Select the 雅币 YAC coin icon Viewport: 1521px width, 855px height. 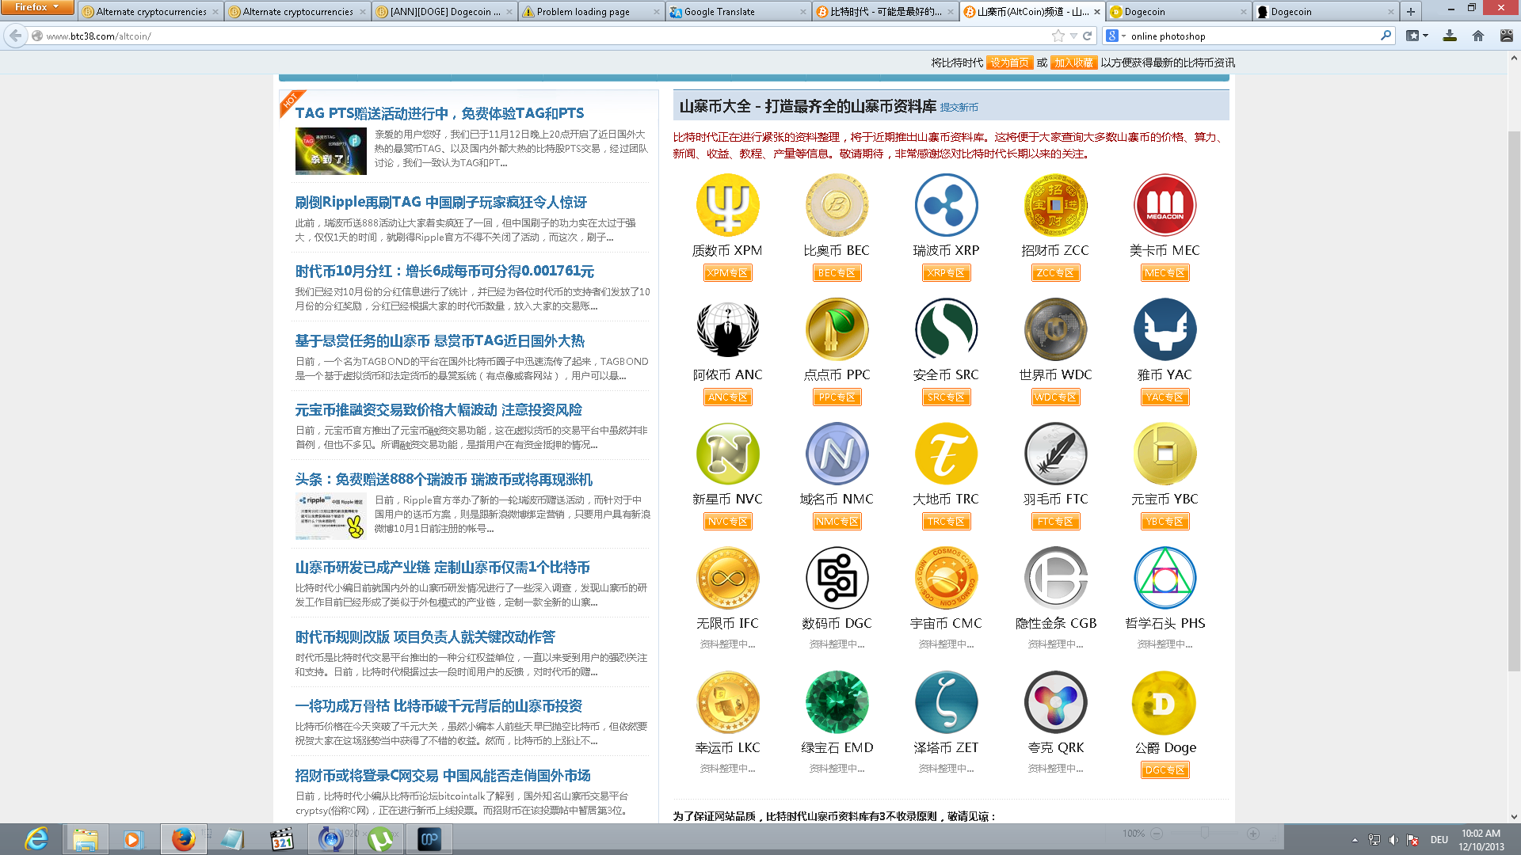tap(1165, 329)
